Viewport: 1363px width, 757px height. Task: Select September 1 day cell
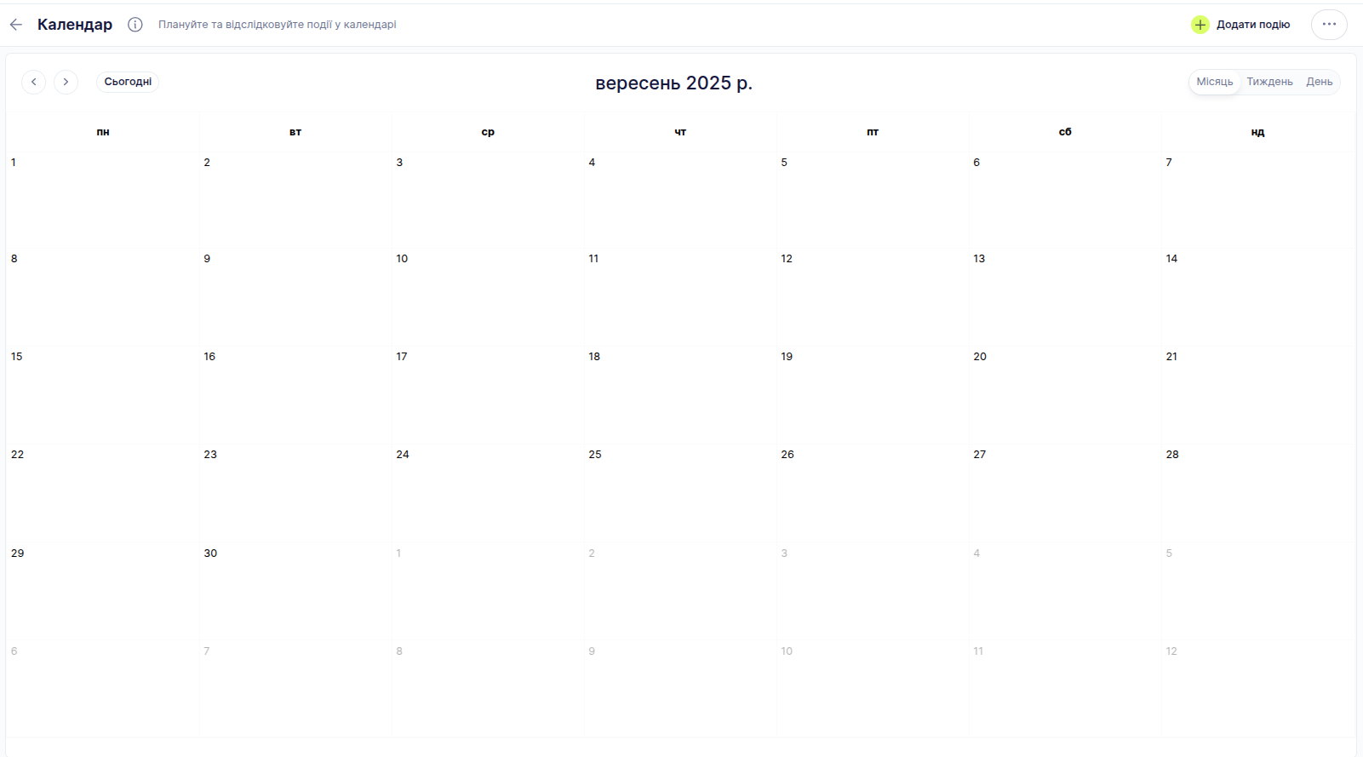(x=103, y=200)
